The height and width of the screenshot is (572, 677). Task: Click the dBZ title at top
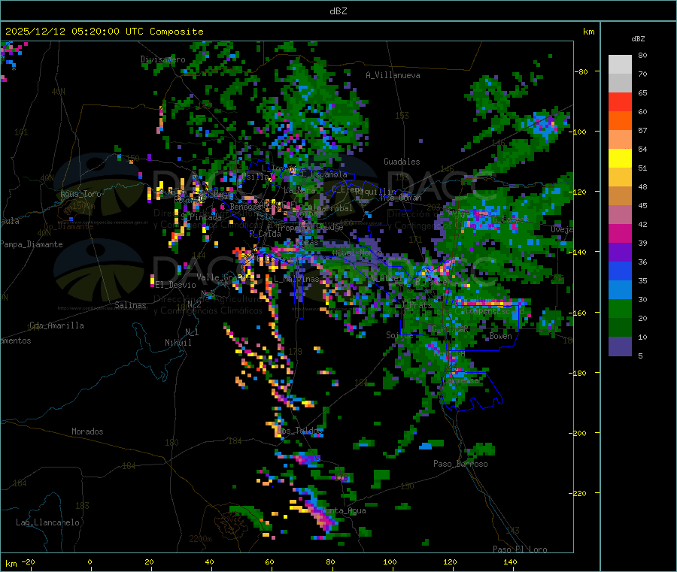pos(338,11)
